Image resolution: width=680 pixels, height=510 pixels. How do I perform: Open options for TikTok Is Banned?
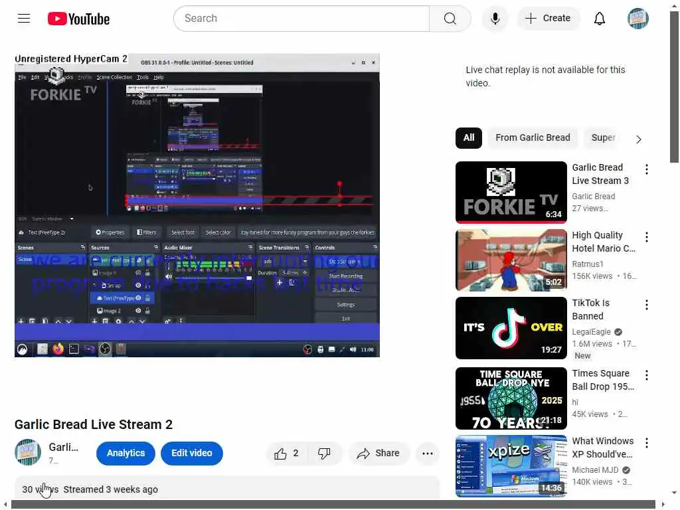[647, 305]
